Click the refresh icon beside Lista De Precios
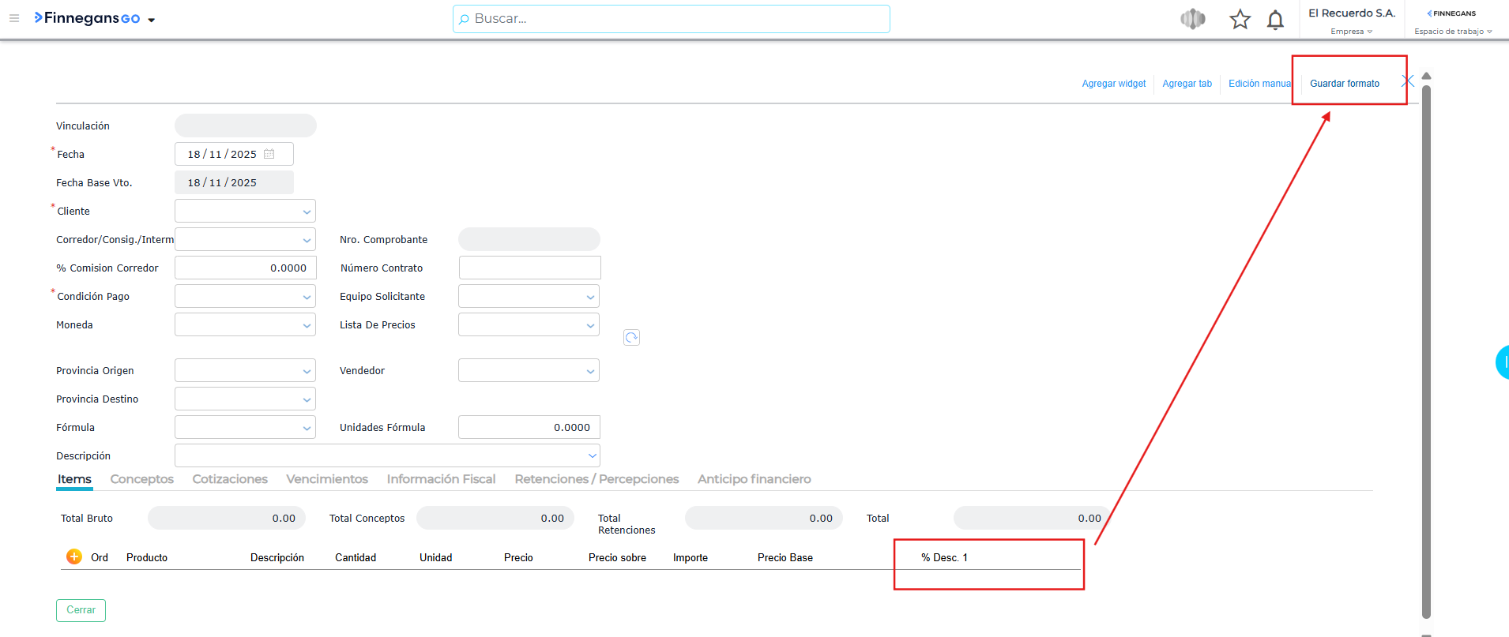 click(x=631, y=338)
